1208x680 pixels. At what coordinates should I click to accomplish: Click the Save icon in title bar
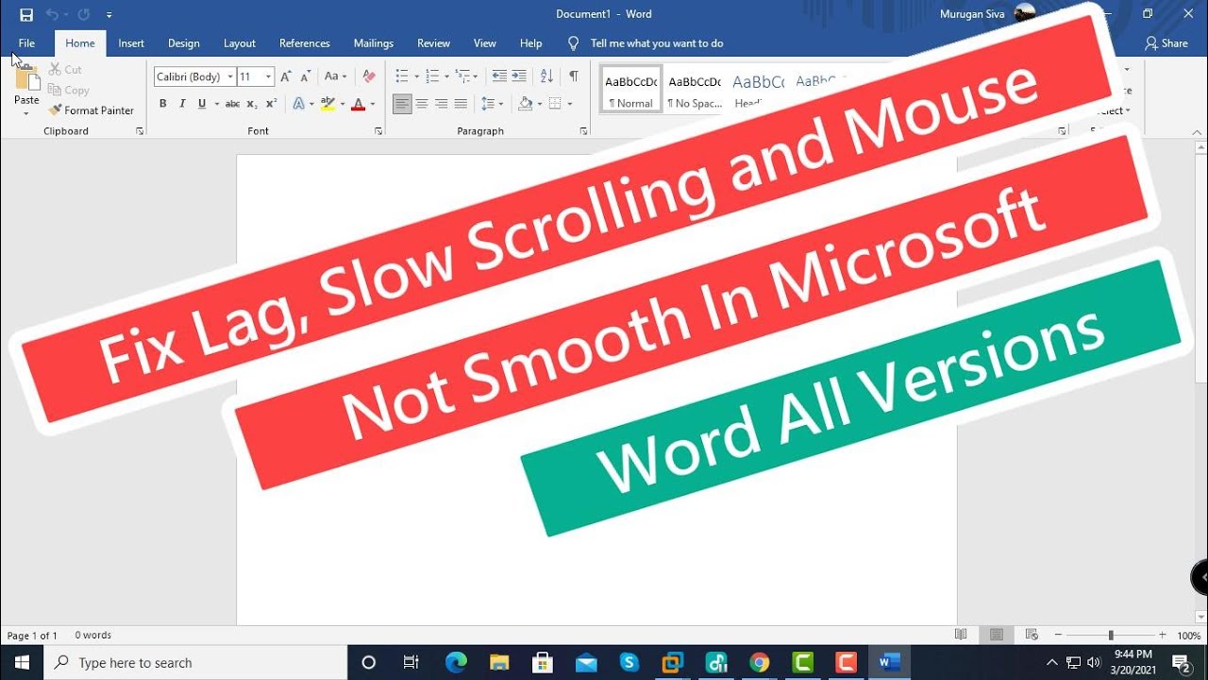point(26,14)
